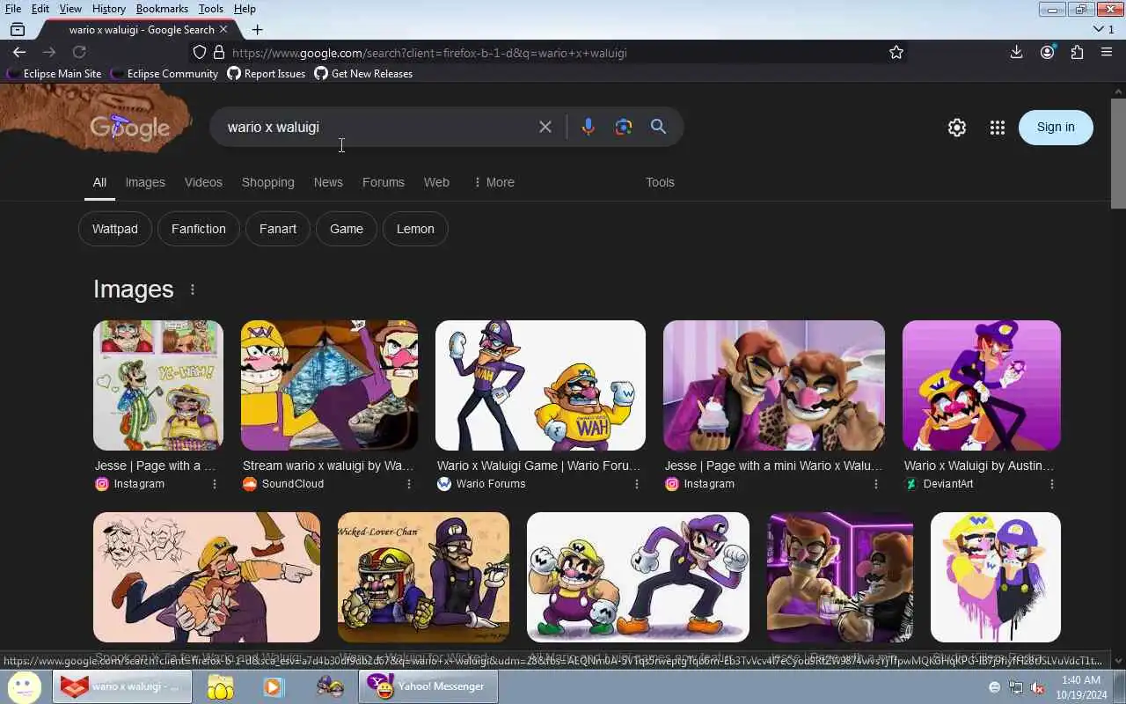Click the browser Back arrow
This screenshot has width=1126, height=704.
[19, 53]
